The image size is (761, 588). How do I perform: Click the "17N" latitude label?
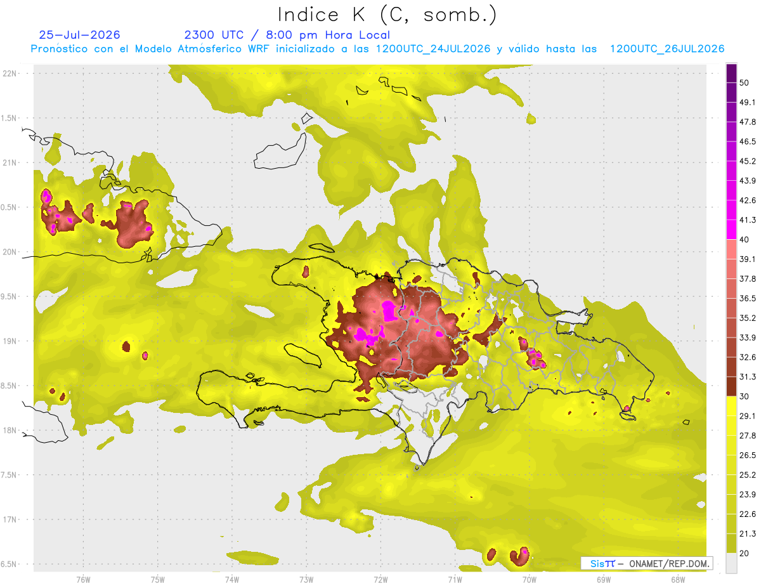[x=10, y=520]
